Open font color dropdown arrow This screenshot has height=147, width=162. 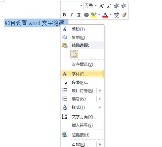[110, 15]
